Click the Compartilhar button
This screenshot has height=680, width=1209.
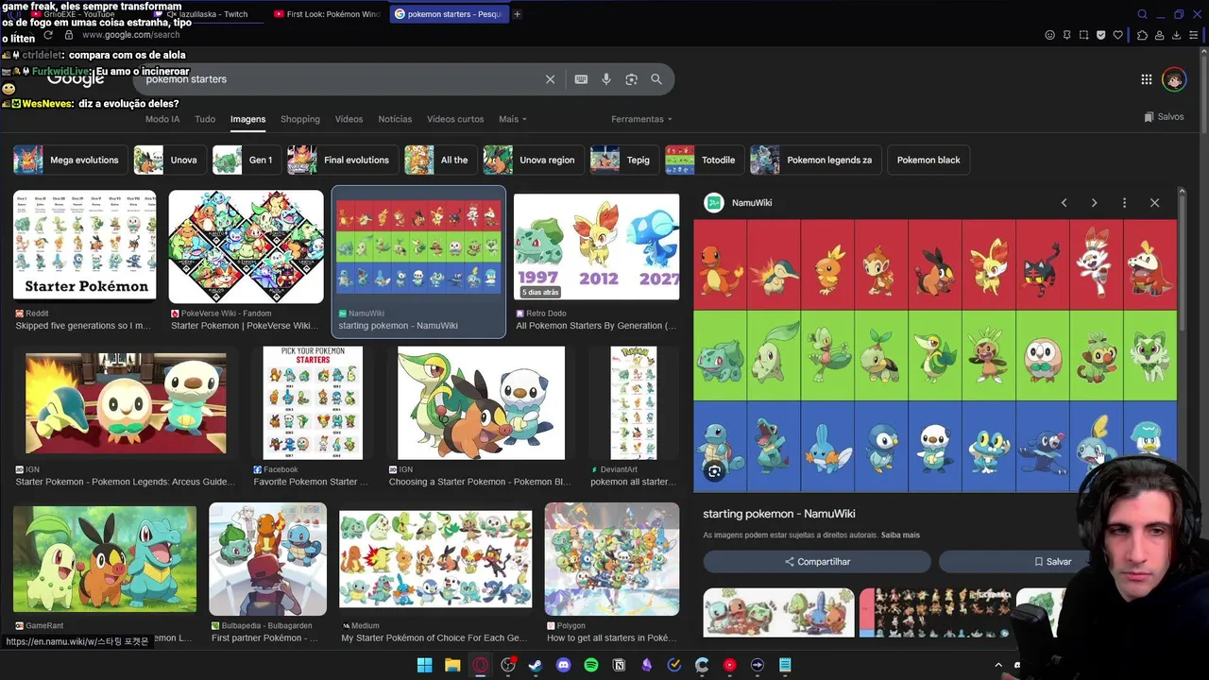(x=817, y=562)
